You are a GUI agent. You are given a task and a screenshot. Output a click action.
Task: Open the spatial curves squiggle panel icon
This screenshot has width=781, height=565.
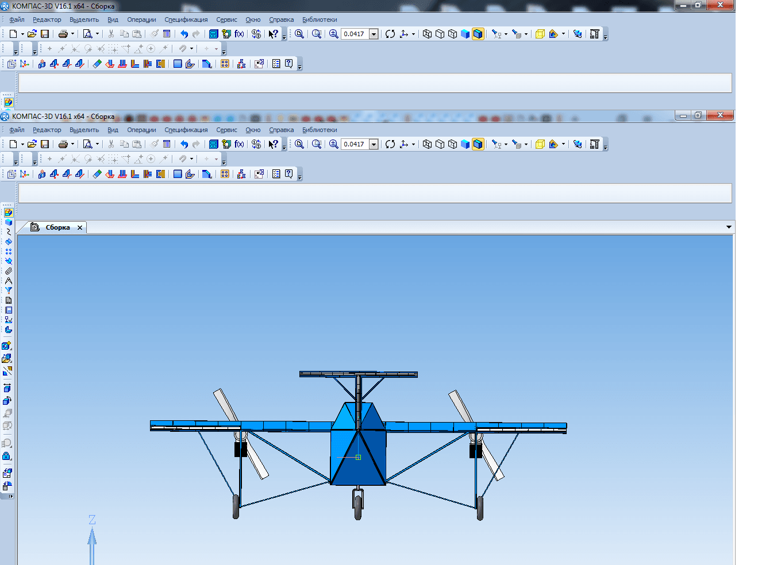[8, 232]
